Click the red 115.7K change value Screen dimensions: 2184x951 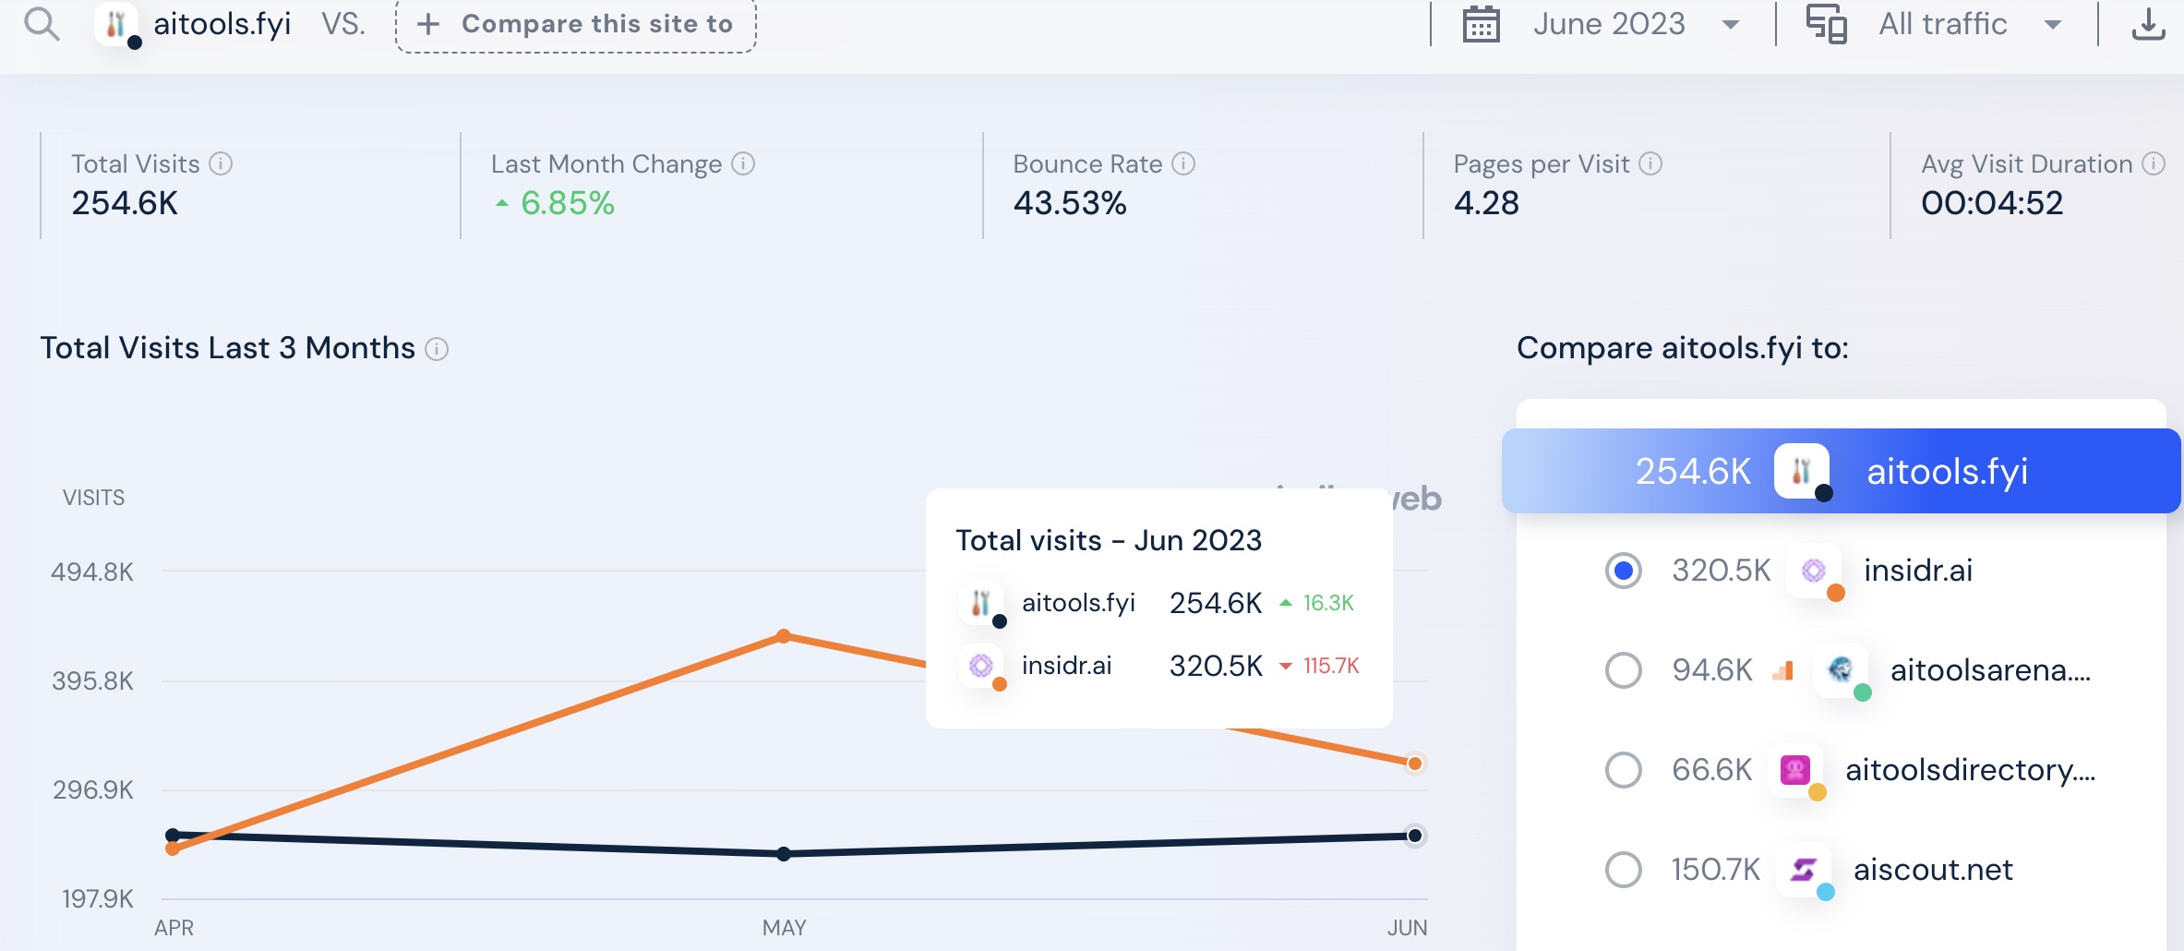pos(1330,666)
